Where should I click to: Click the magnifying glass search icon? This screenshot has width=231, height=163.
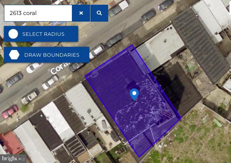point(99,13)
